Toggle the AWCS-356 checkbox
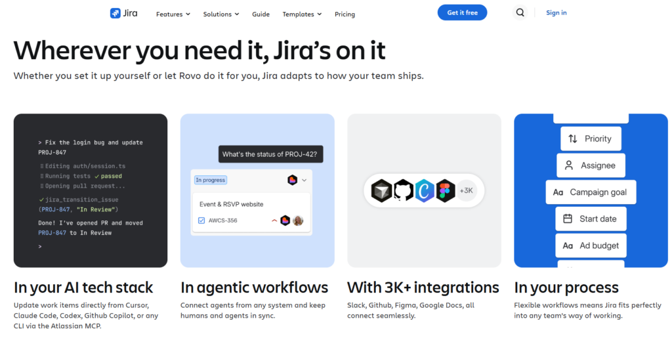 tap(201, 221)
